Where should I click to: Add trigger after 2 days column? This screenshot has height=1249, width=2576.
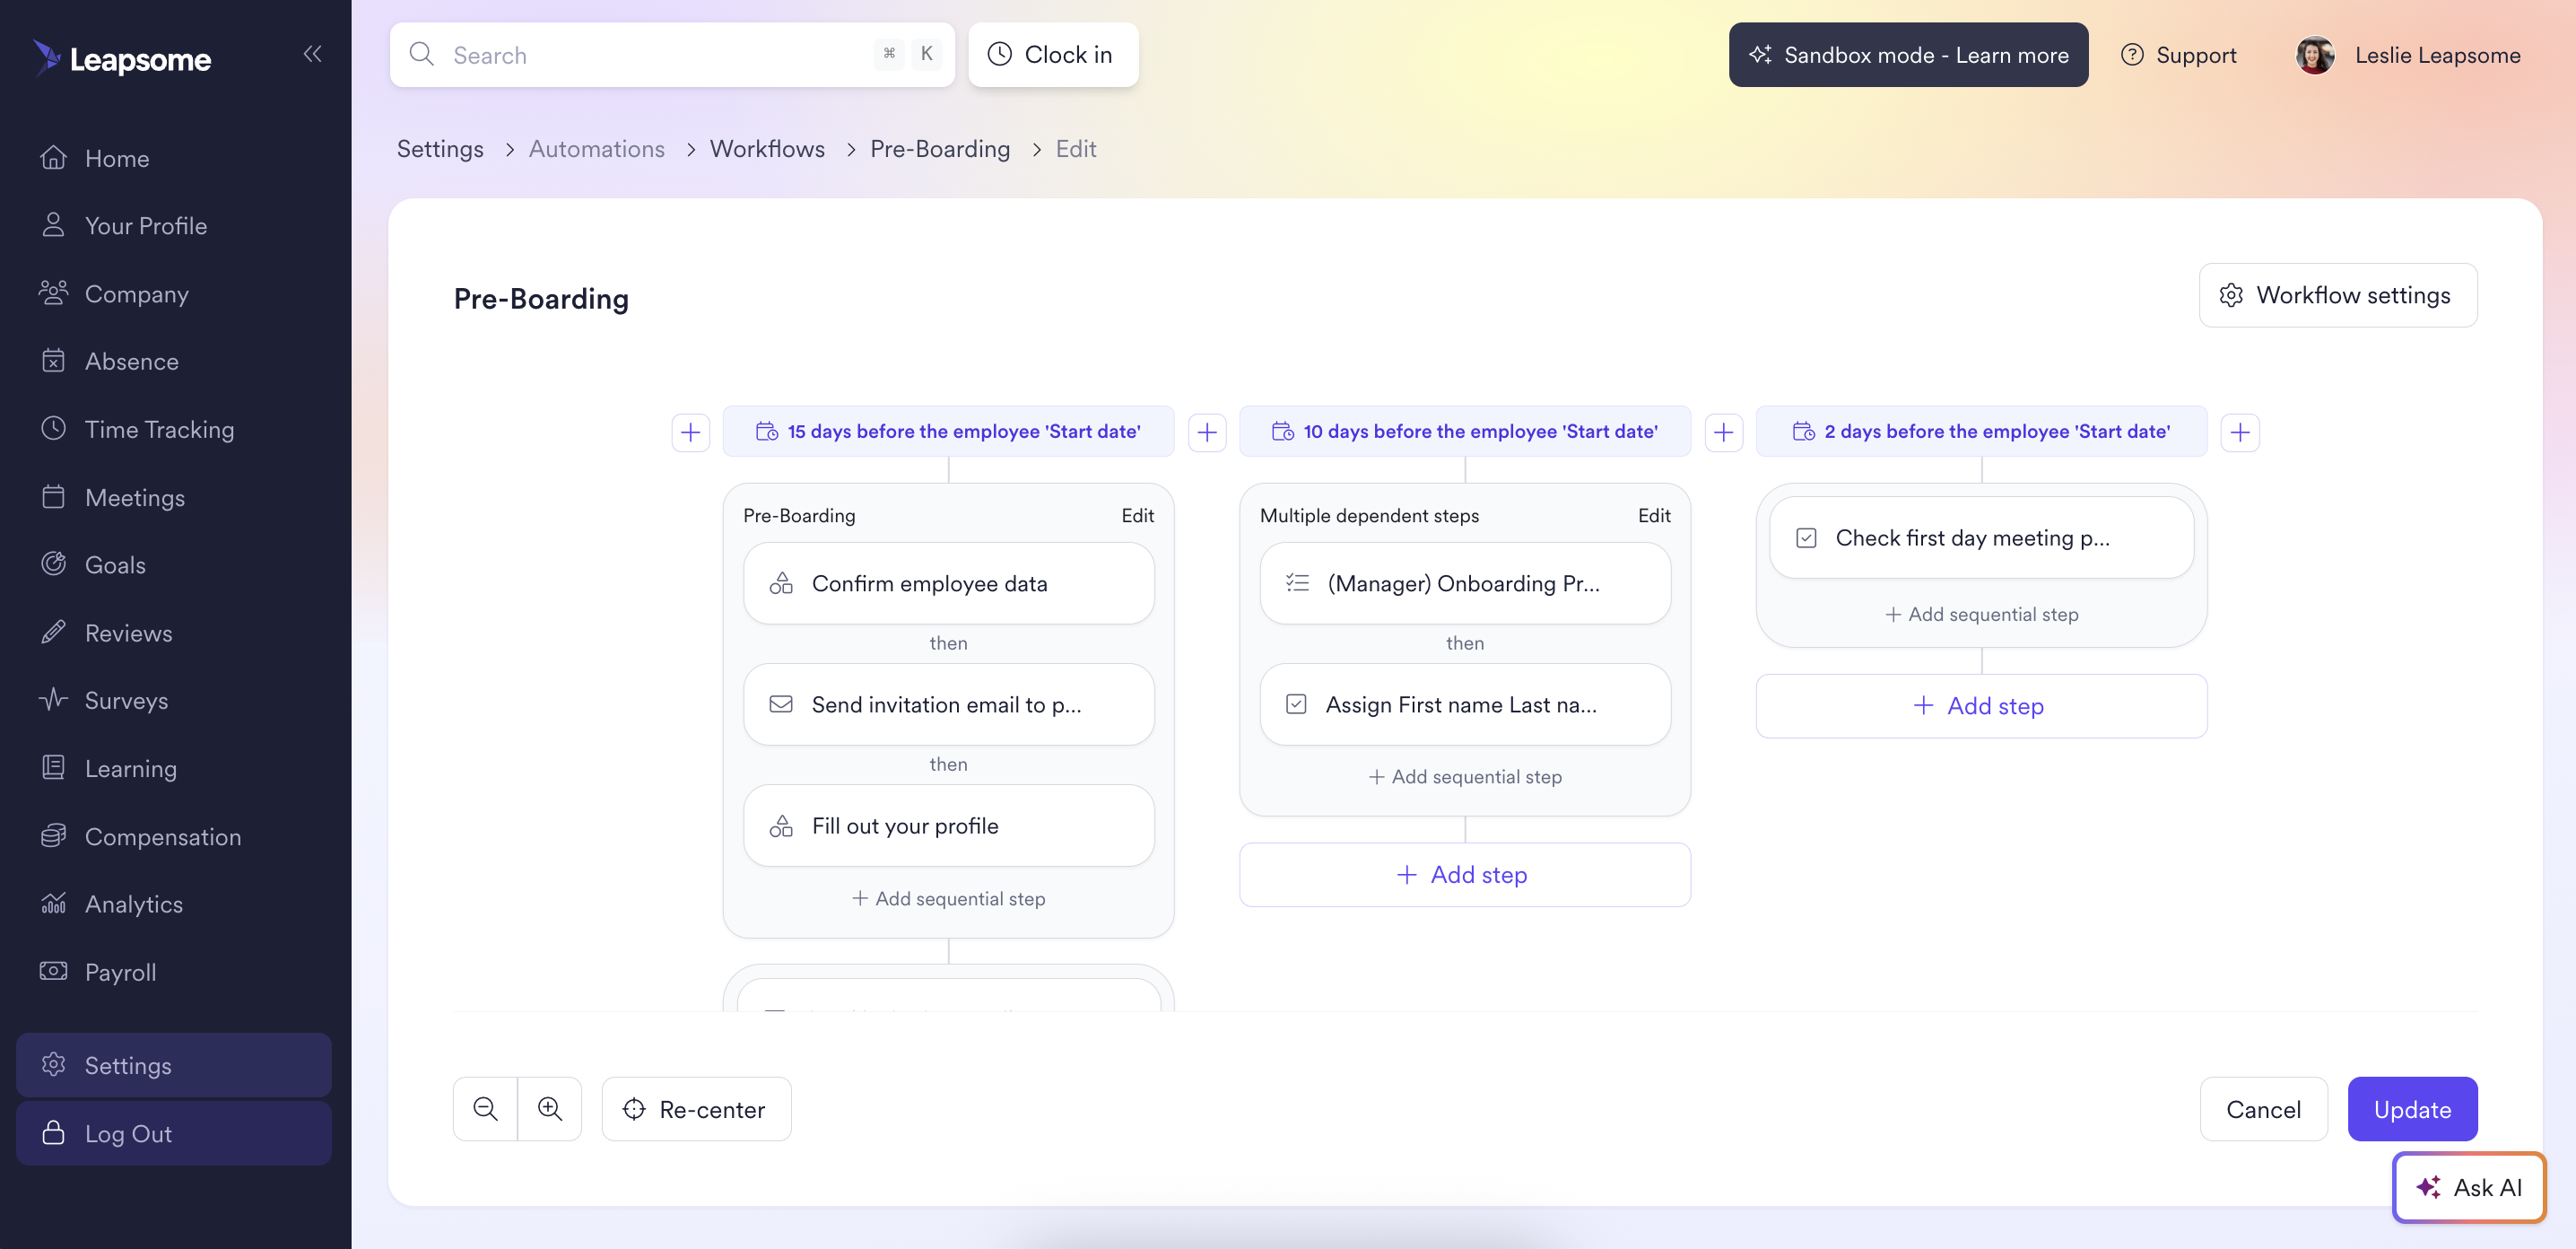click(2240, 432)
